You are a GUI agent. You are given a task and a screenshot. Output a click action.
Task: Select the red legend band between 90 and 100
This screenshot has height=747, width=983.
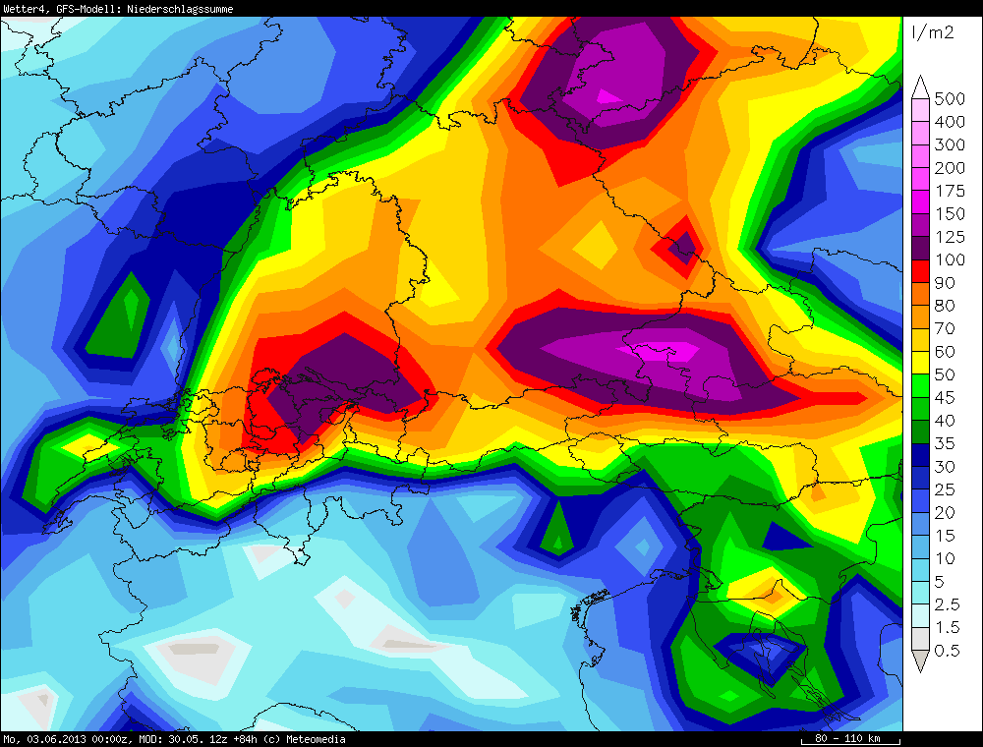tap(920, 271)
